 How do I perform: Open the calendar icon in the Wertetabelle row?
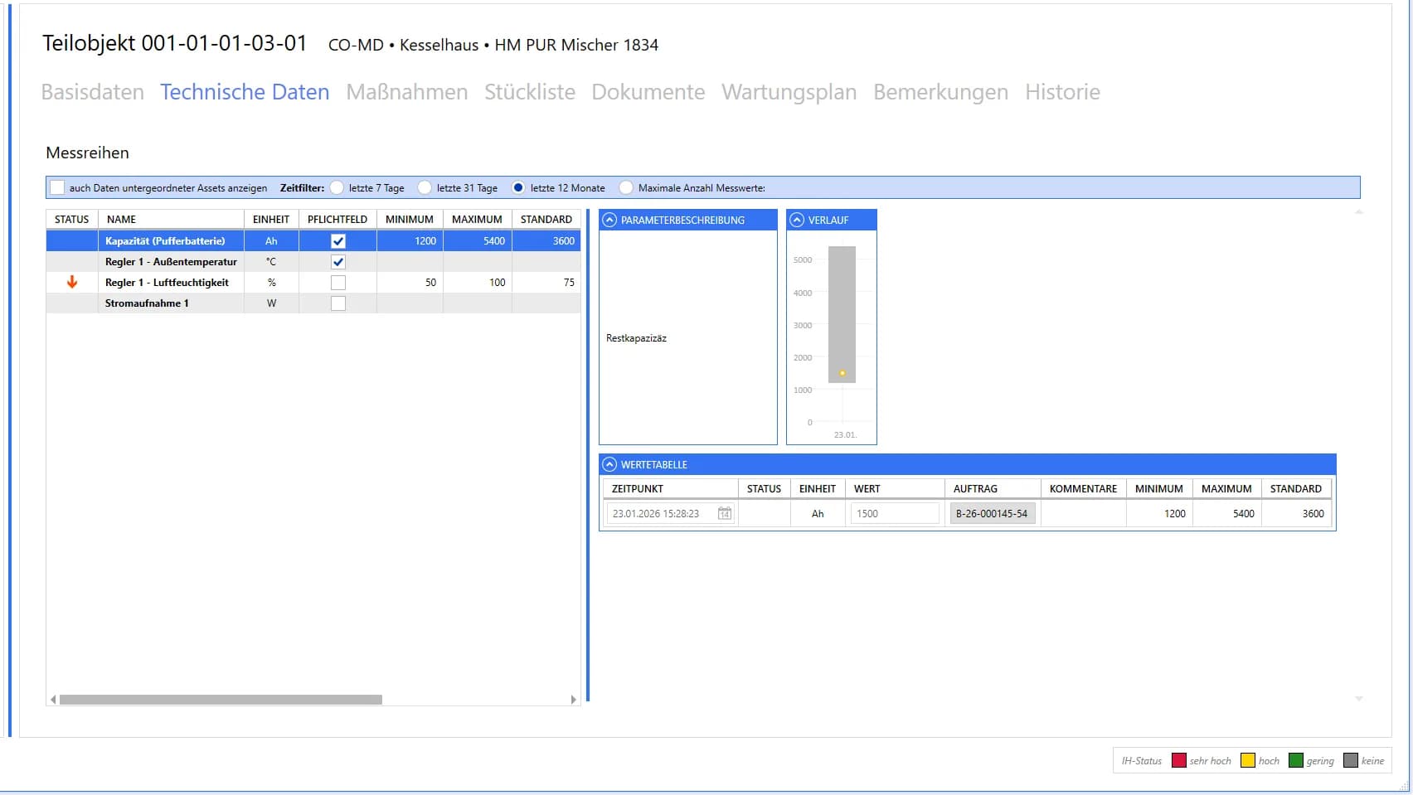[x=724, y=513]
